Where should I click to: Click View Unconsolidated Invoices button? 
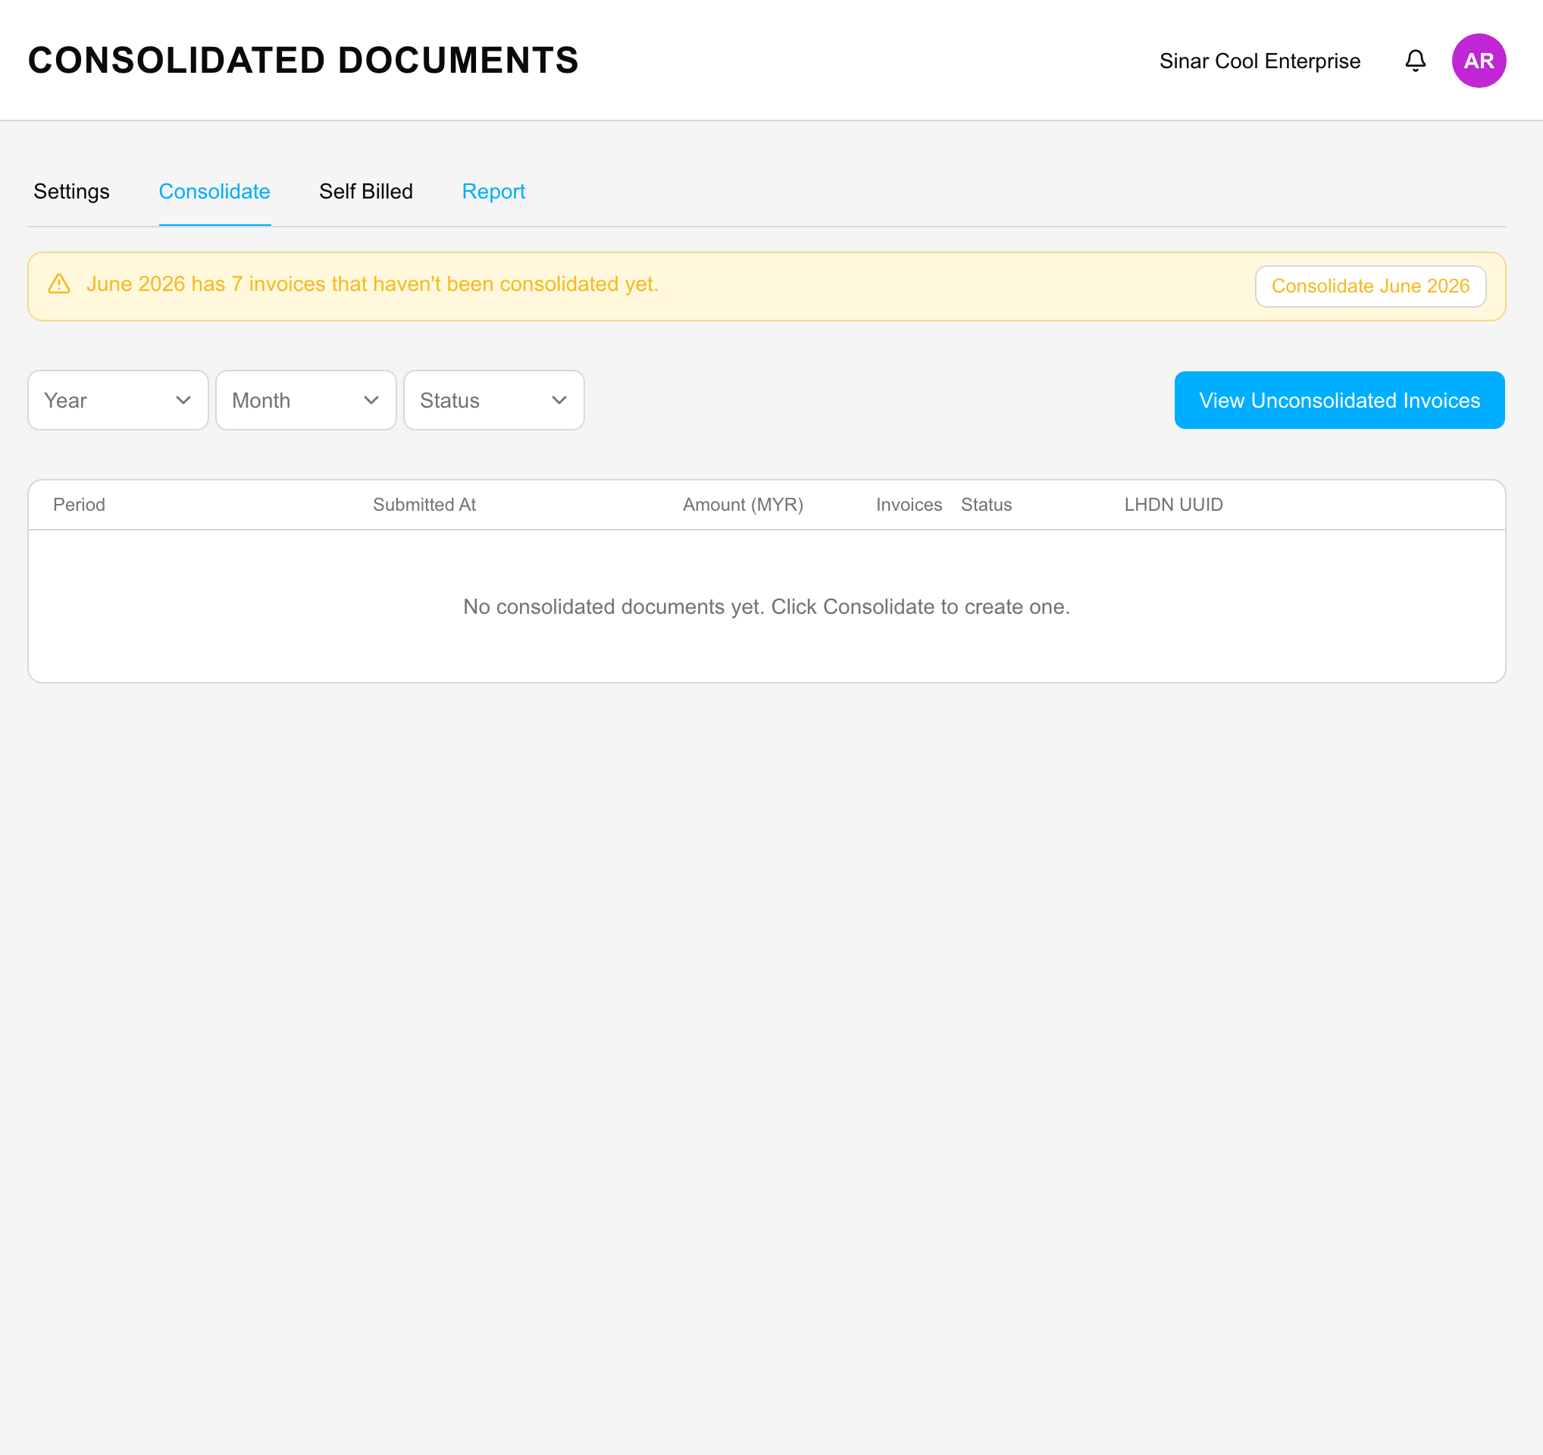1339,400
